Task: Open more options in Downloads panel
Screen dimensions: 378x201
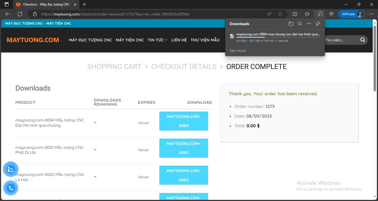Action: click(309, 24)
